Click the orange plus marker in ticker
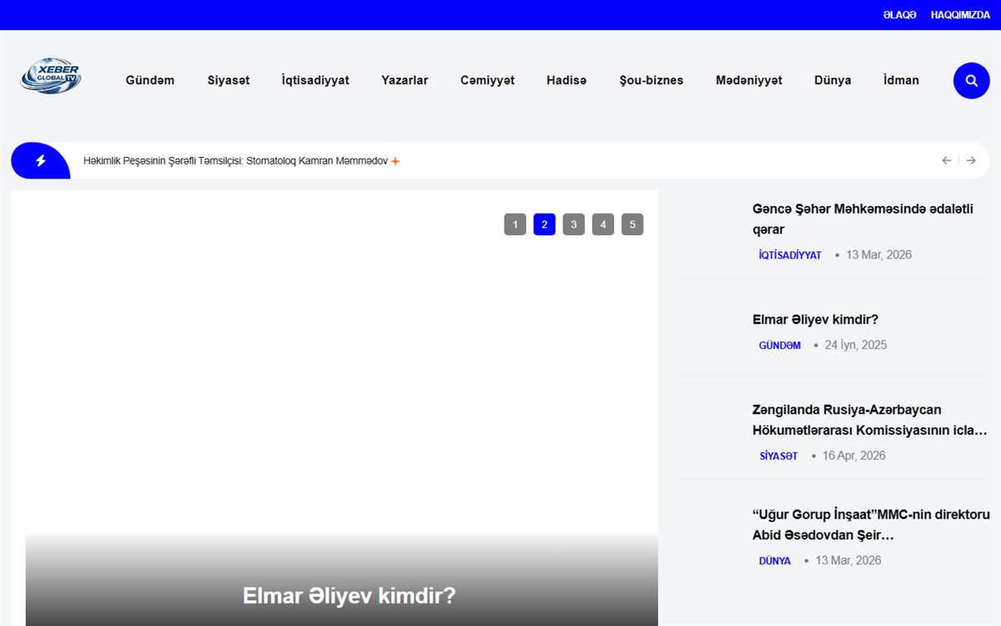 395,161
